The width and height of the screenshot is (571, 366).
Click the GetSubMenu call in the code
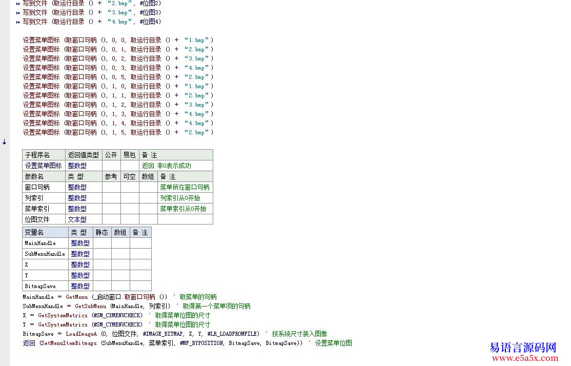(90, 306)
